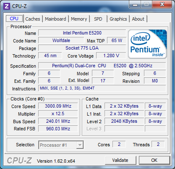Click the Validate button
Viewport: 175px width, 169px height.
[x=120, y=160]
